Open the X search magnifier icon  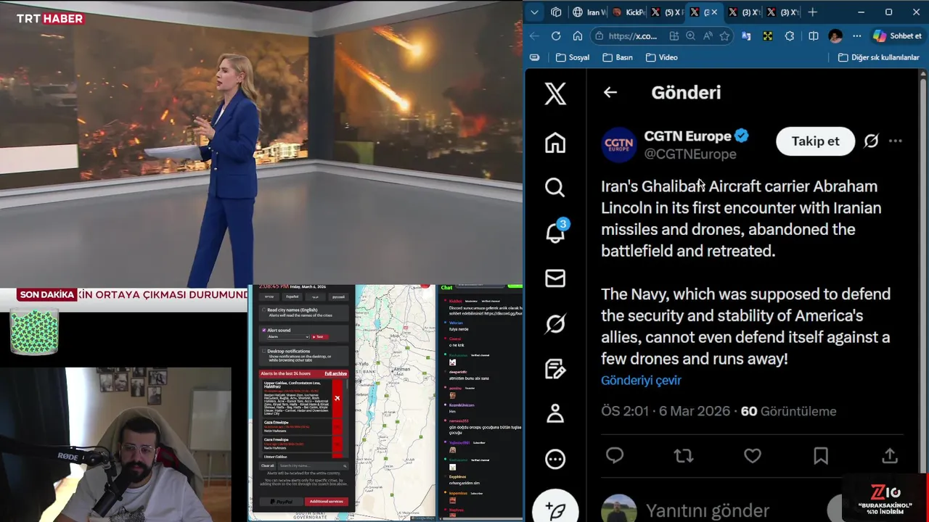point(555,188)
